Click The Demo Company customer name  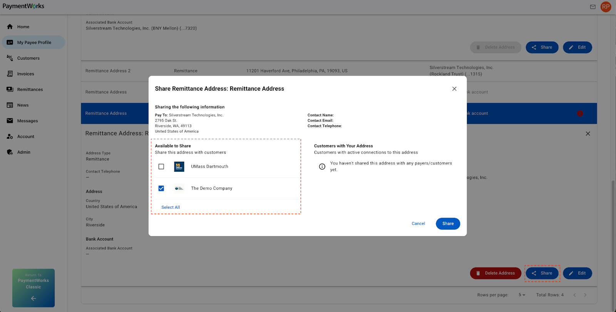pyautogui.click(x=212, y=188)
